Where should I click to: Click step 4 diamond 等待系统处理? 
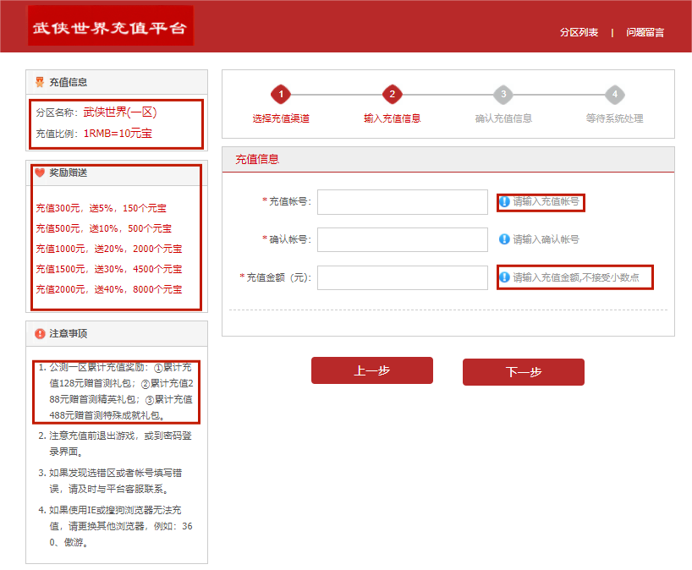click(x=615, y=95)
